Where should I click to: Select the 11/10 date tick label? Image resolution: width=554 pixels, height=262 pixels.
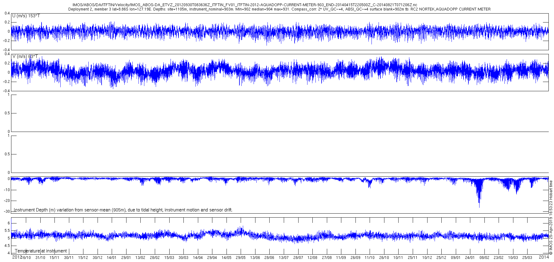370,258
